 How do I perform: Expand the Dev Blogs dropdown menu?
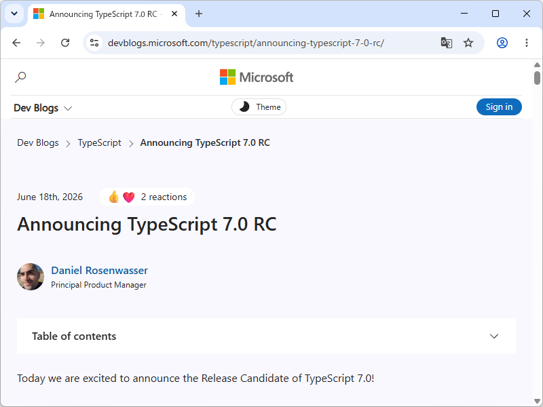click(x=43, y=108)
